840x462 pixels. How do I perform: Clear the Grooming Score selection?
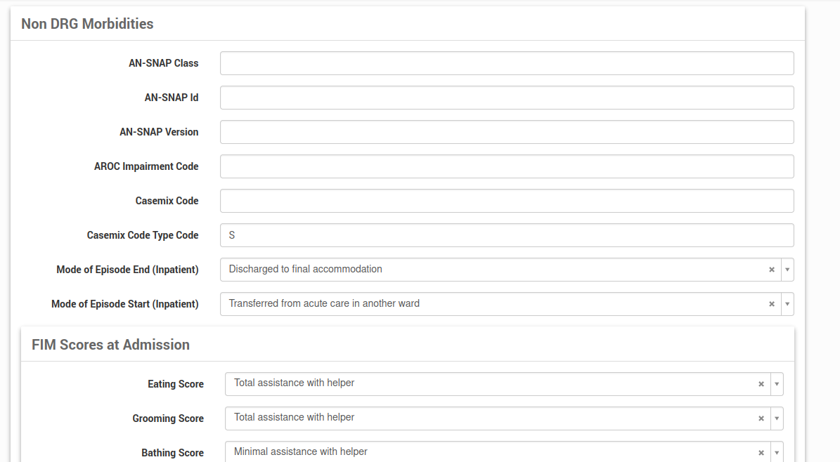[x=761, y=418]
